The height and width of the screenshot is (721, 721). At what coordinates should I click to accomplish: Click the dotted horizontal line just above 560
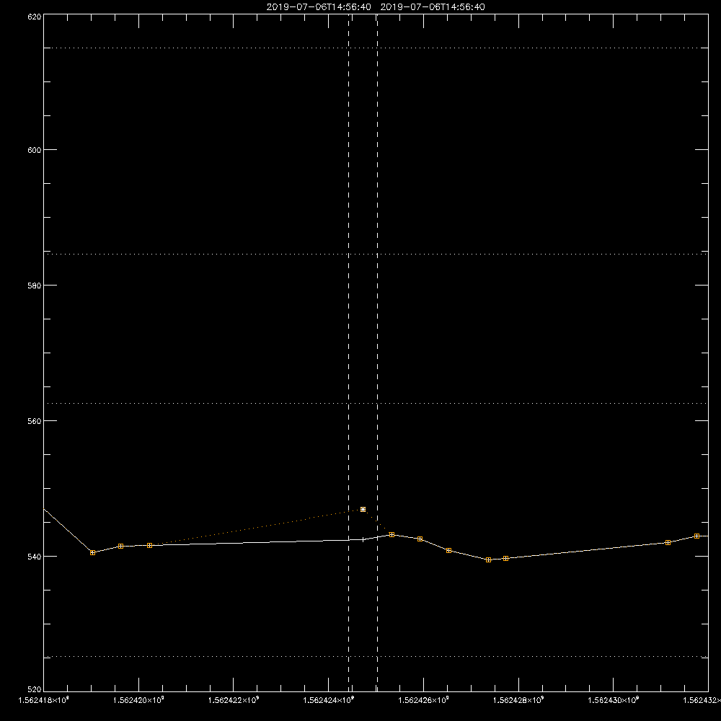pos(376,403)
